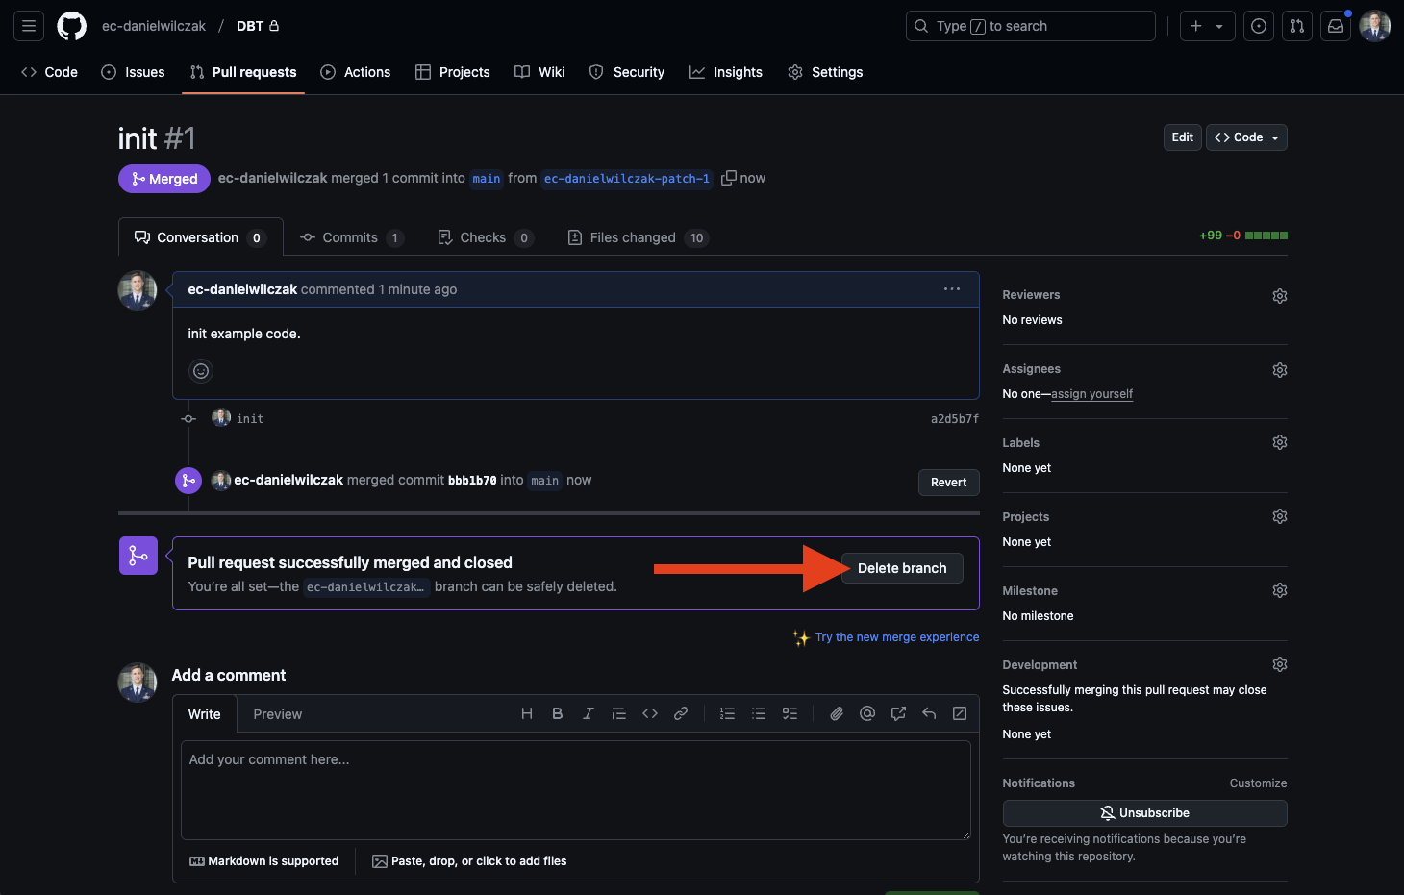This screenshot has height=895, width=1404.
Task: Copy branch name with copy icon
Action: click(x=729, y=178)
